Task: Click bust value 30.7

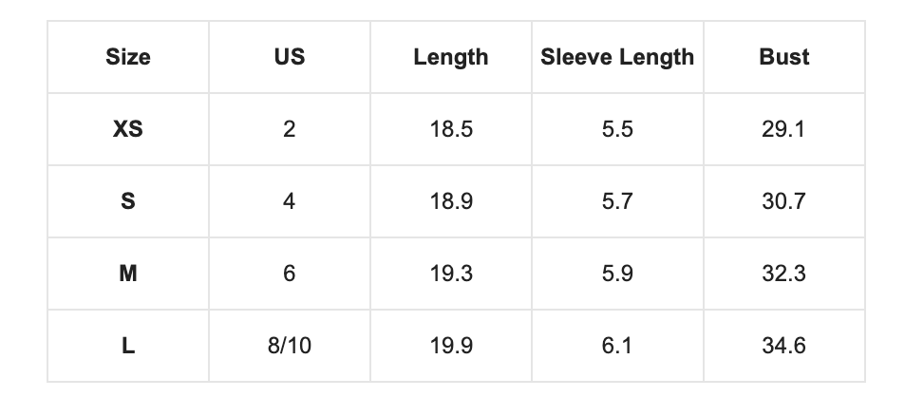Action: tap(784, 201)
